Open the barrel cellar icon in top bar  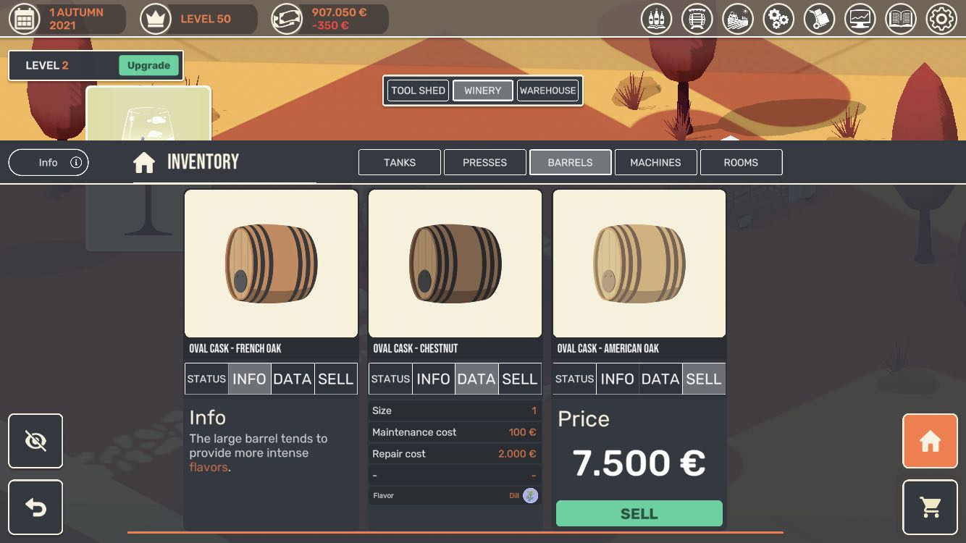[x=697, y=19]
